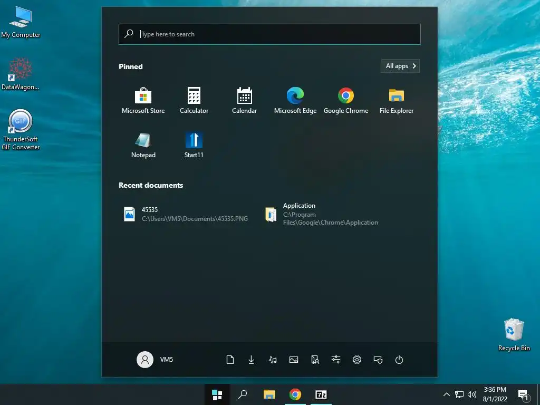The width and height of the screenshot is (540, 405).
Task: Open the Pictures folder icon in bottom bar
Action: coord(294,360)
